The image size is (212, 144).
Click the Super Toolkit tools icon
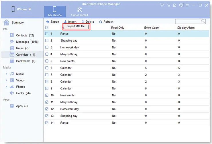pos(80,9)
